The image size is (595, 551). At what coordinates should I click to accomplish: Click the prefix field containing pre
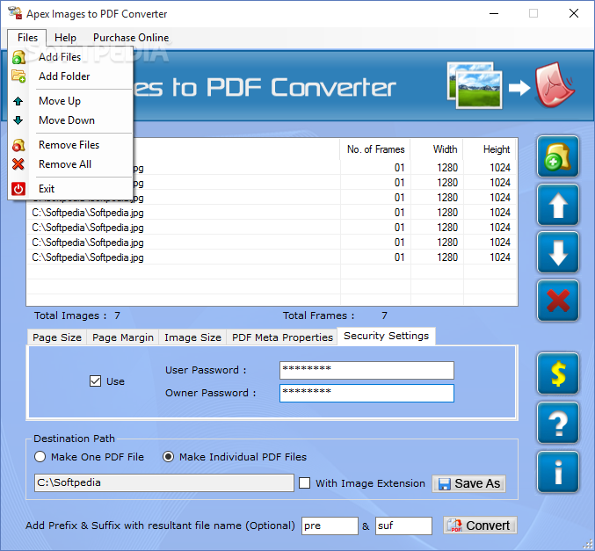(x=330, y=526)
